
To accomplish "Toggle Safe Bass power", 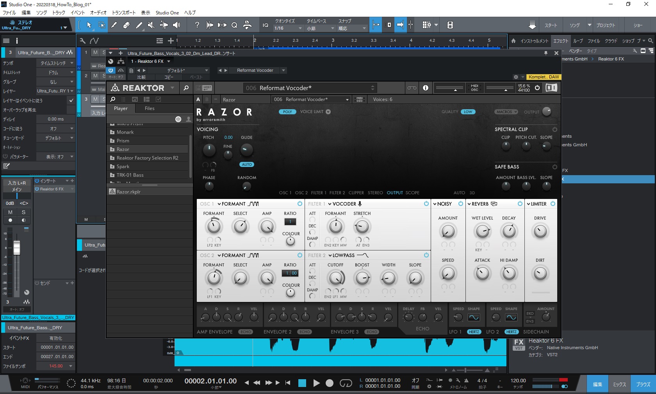I will pyautogui.click(x=554, y=167).
